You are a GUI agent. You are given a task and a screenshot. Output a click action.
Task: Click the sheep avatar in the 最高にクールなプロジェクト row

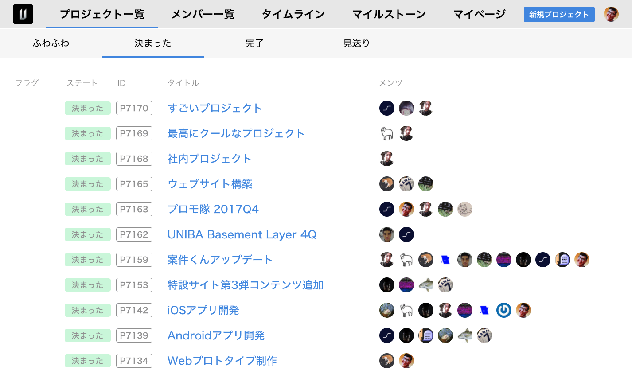pyautogui.click(x=387, y=133)
